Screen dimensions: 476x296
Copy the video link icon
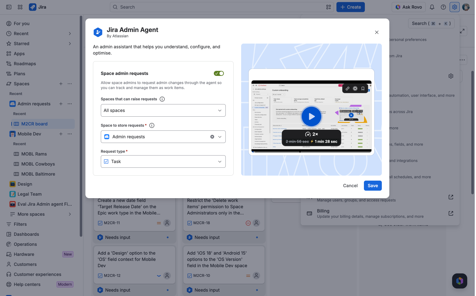(348, 88)
